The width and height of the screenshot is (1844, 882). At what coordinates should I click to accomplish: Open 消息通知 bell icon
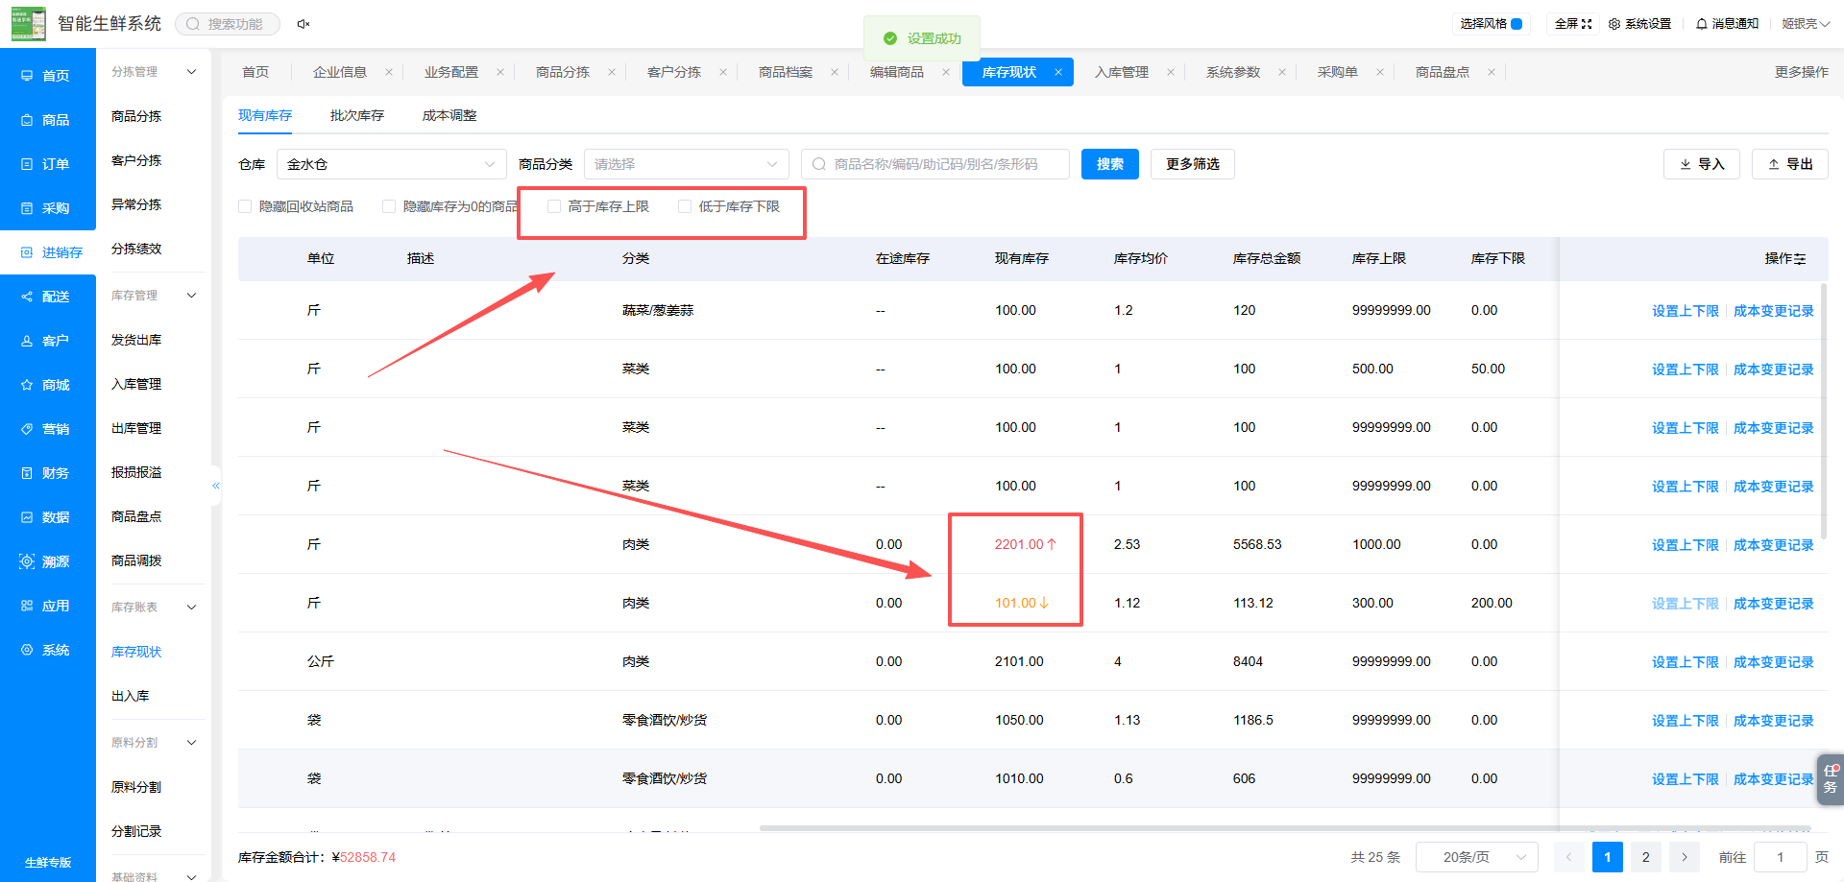pyautogui.click(x=1702, y=24)
